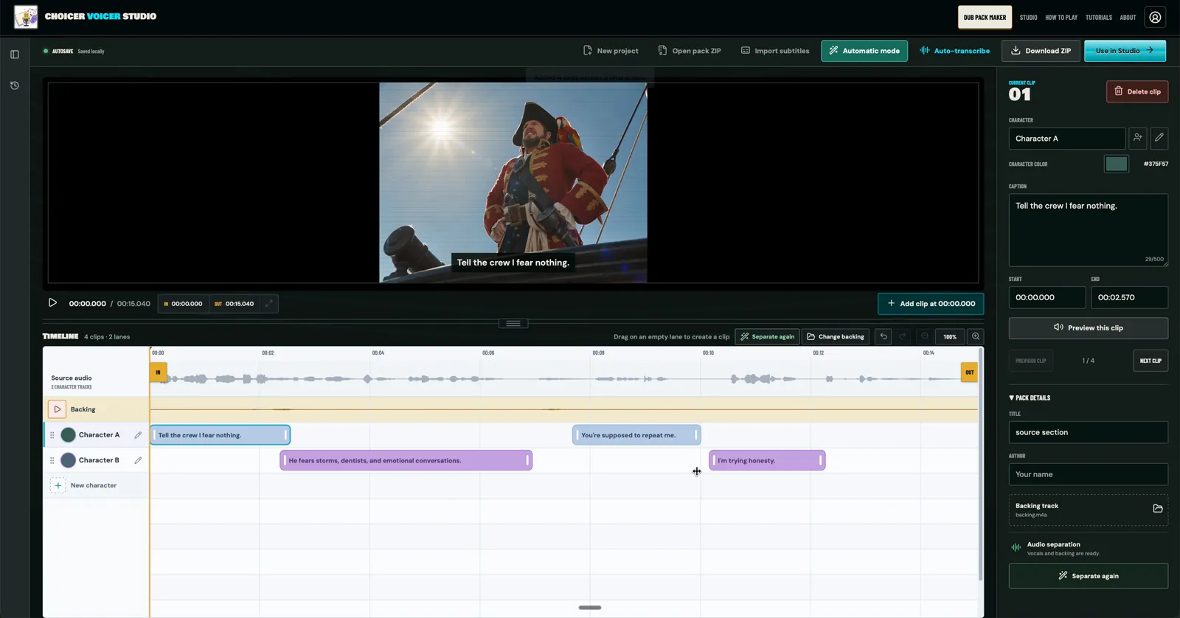This screenshot has height=618, width=1180.
Task: Click the redo arrow in timeline toolbar
Action: tap(902, 336)
